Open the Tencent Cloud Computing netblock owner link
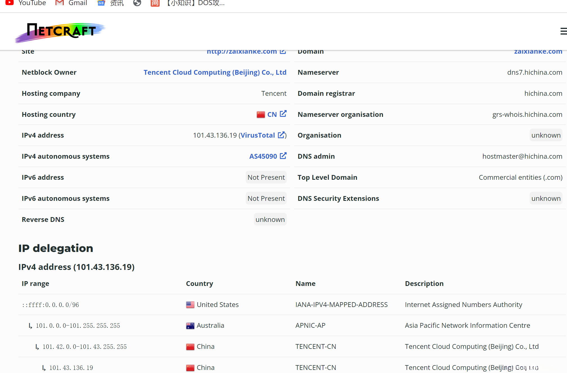This screenshot has height=373, width=567. click(x=215, y=72)
